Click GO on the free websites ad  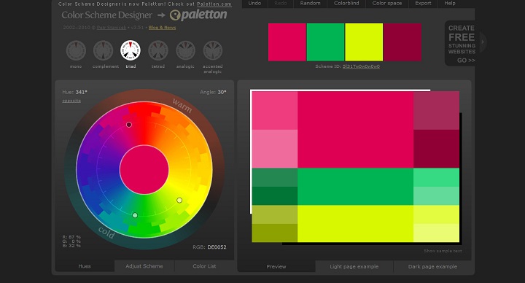466,61
